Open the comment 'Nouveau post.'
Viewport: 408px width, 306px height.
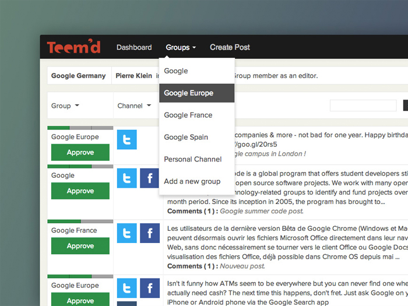[242, 266]
